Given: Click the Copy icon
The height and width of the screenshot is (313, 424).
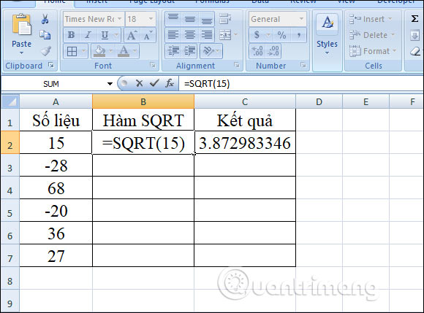Looking at the screenshot, I should [x=45, y=35].
